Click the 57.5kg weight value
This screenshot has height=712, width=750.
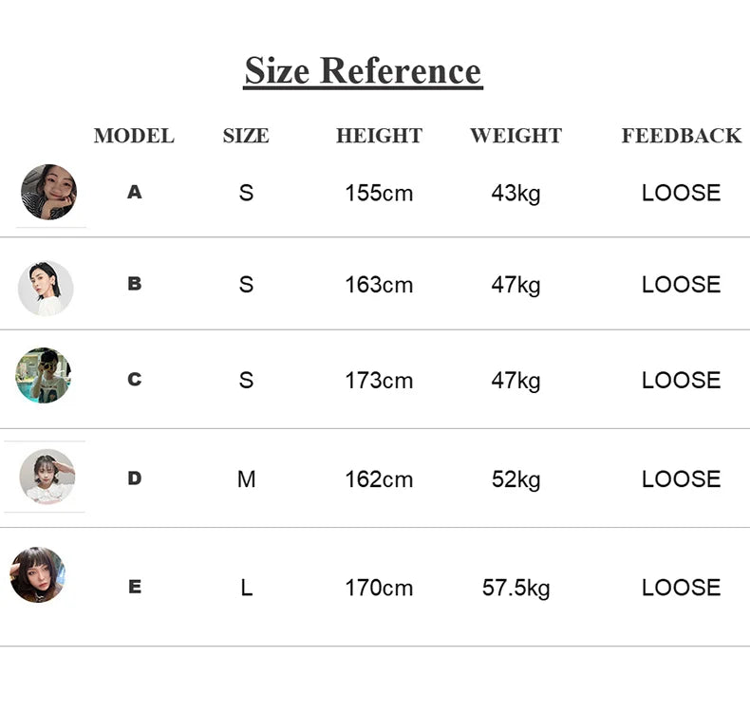(516, 588)
